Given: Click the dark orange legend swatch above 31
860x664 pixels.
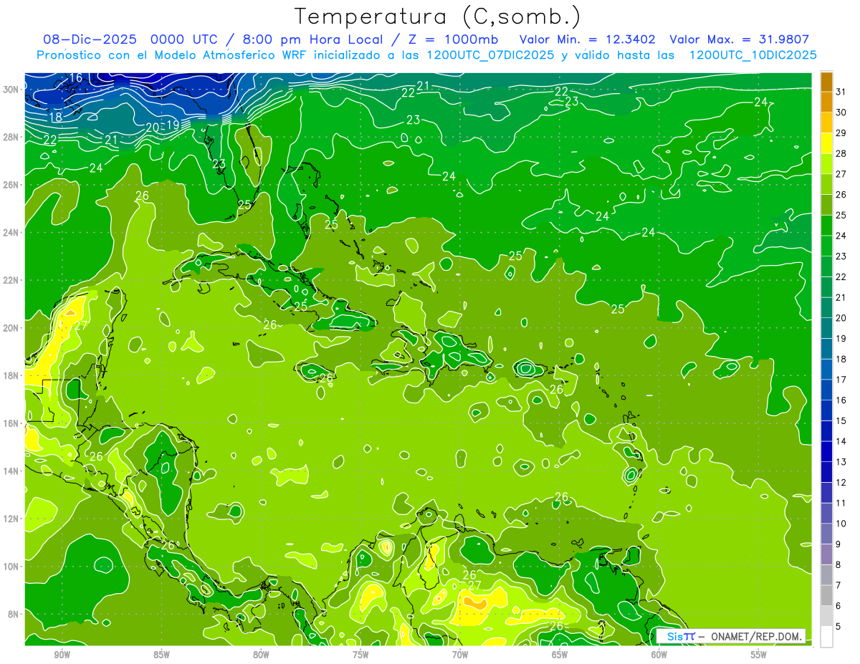Looking at the screenshot, I should click(x=826, y=81).
